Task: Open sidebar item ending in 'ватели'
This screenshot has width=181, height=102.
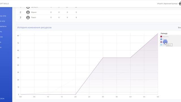Action: click(3, 26)
